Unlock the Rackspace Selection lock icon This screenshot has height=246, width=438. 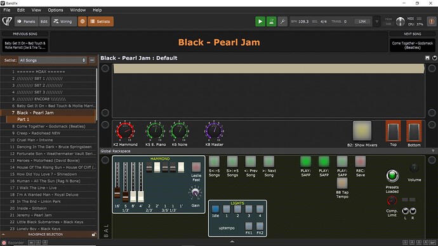94,235
